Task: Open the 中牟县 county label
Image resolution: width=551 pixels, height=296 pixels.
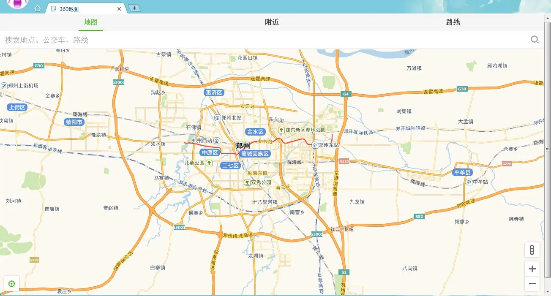Action: pyautogui.click(x=462, y=172)
